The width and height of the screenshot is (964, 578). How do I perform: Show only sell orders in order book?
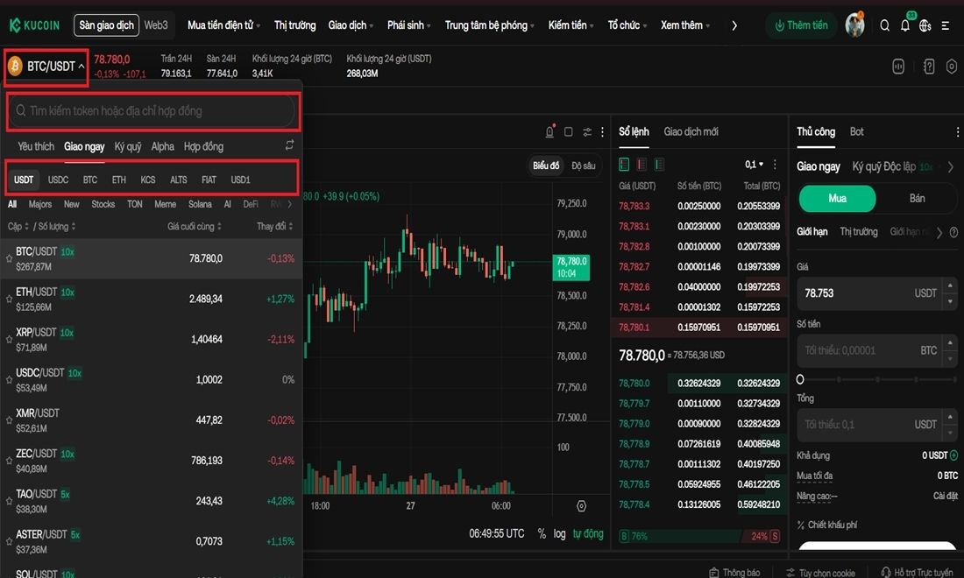click(641, 164)
